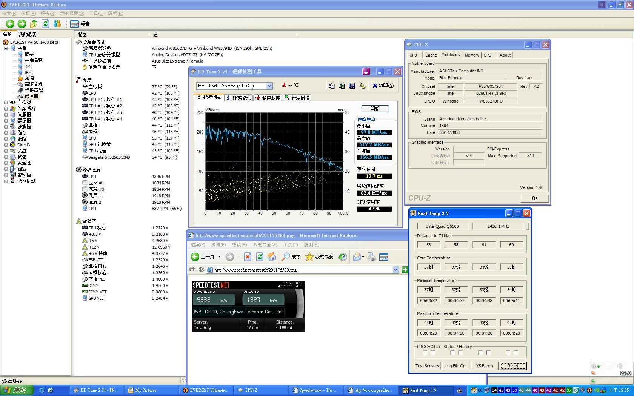The image size is (634, 396).
Task: Click HD Tune pink download arrow icon
Action: coord(366,71)
